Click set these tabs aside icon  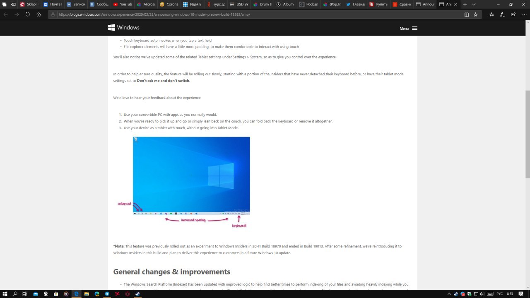[x=13, y=4]
